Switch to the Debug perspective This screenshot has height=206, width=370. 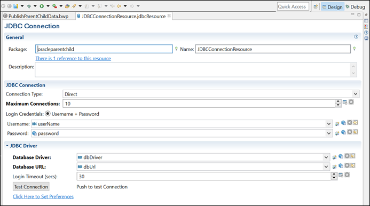tap(356, 7)
